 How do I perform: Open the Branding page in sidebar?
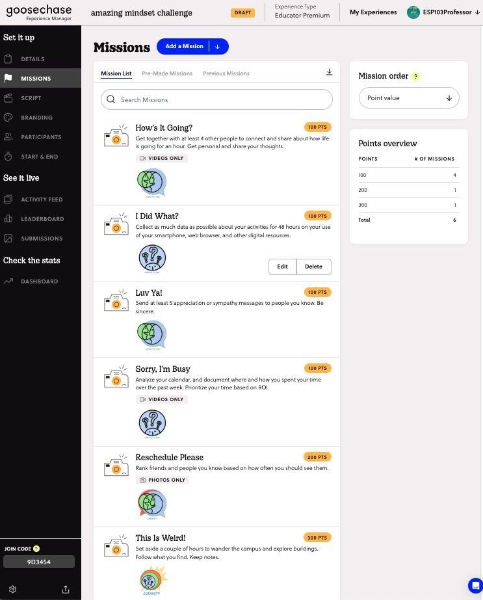[x=36, y=118]
